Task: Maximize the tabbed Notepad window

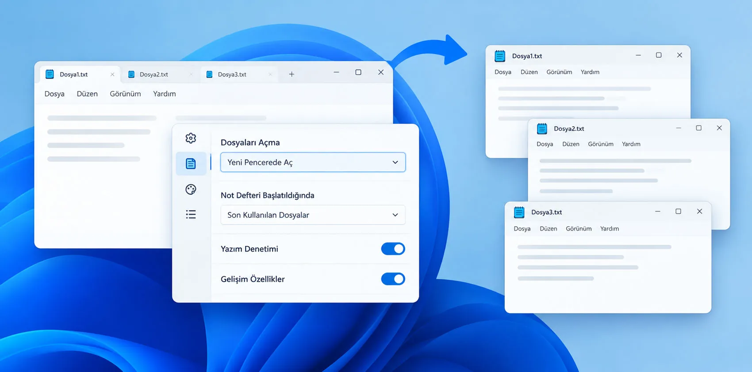Action: (x=358, y=72)
